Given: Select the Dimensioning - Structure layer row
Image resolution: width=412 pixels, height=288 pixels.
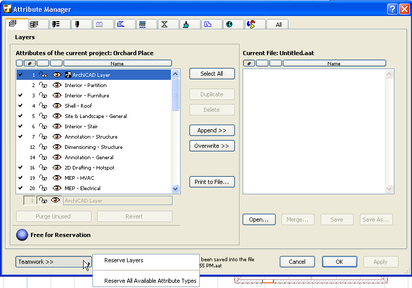Looking at the screenshot, I should click(93, 147).
